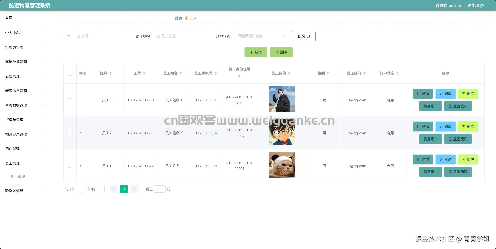Click the 工号 search input field

104,36
